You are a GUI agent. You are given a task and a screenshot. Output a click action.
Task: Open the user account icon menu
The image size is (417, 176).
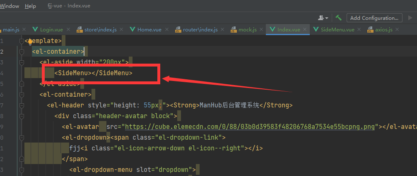click(323, 18)
